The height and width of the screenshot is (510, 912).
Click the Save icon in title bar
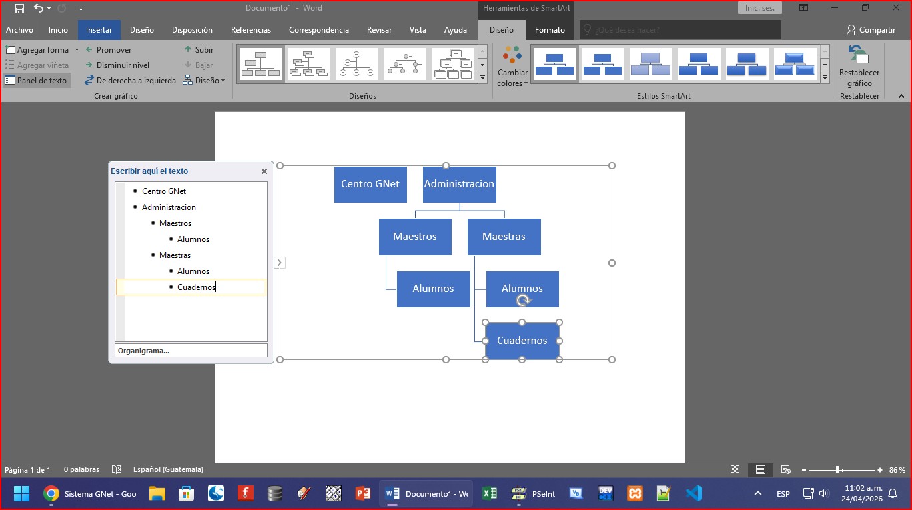pyautogui.click(x=19, y=9)
